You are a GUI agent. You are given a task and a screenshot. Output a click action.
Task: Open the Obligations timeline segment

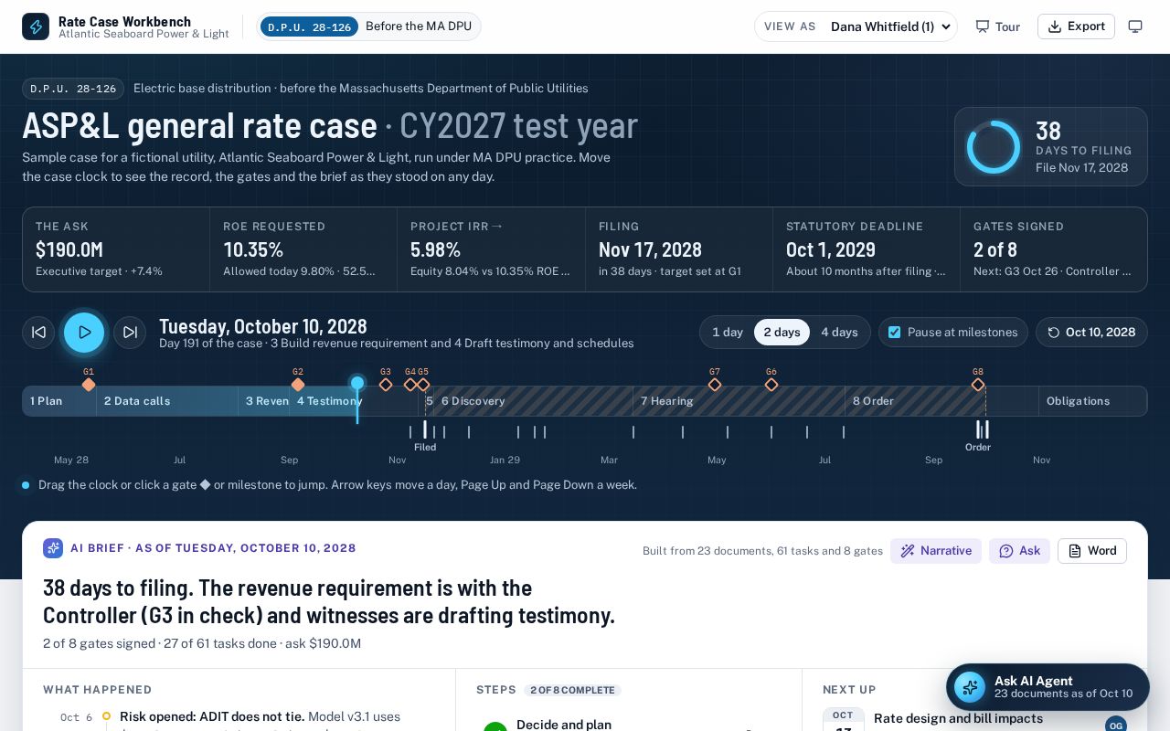[x=1092, y=401]
